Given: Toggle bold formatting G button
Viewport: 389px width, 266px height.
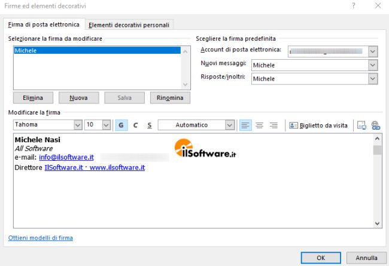Looking at the screenshot, I should click(121, 125).
